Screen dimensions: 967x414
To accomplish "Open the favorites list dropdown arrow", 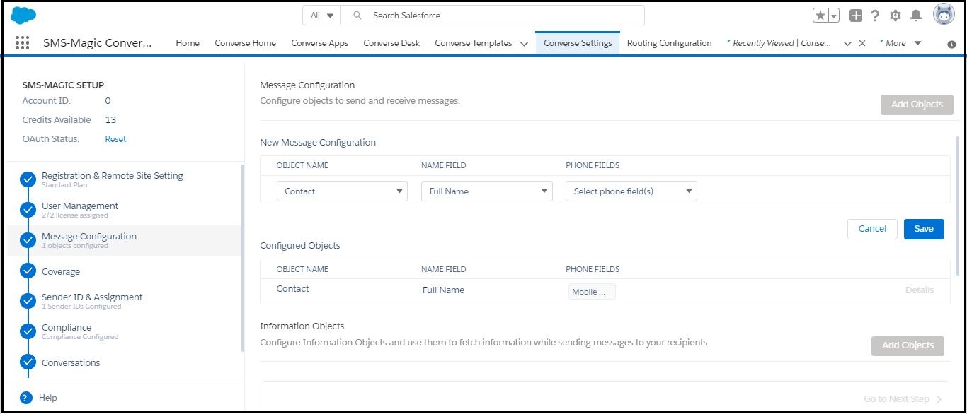I will tap(834, 16).
